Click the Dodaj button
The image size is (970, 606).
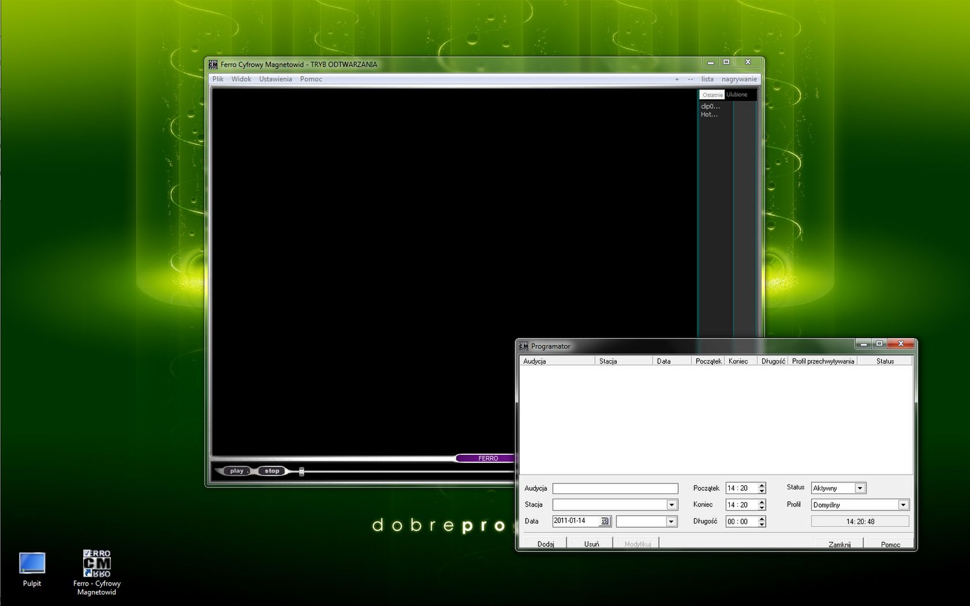pos(546,544)
